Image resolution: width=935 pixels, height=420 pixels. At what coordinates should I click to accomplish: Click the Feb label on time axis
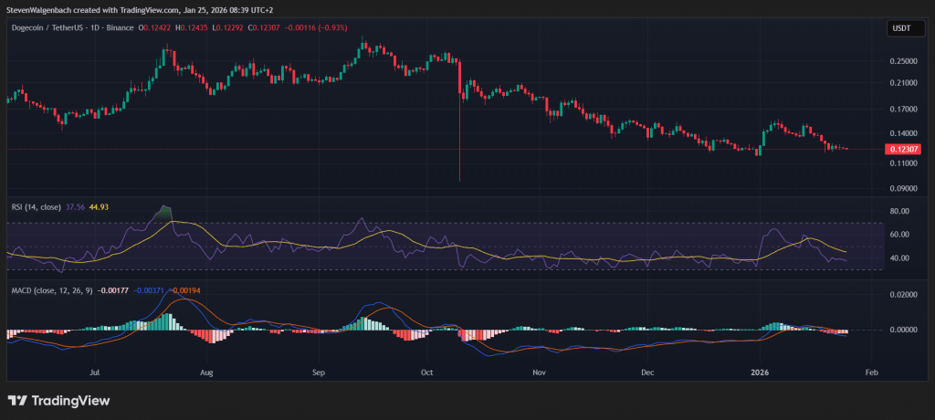(871, 373)
